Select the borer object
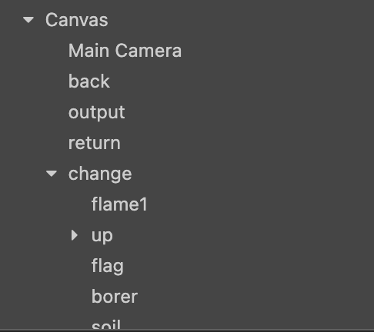Image resolution: width=374 pixels, height=332 pixels. pos(115,297)
